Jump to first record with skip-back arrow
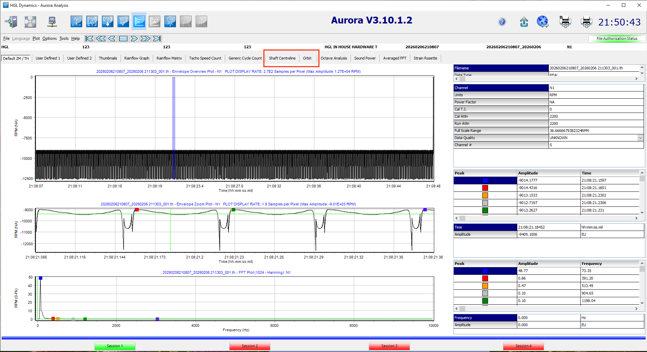 (x=89, y=38)
